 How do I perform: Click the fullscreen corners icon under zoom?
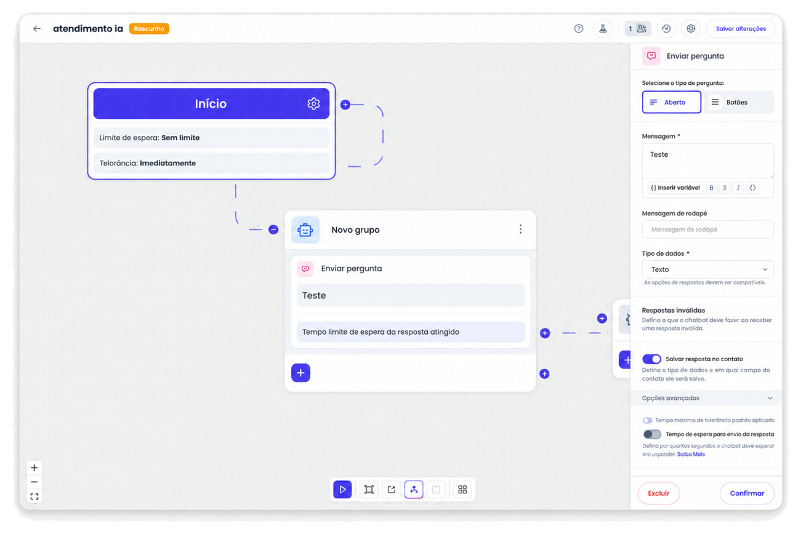tap(34, 496)
